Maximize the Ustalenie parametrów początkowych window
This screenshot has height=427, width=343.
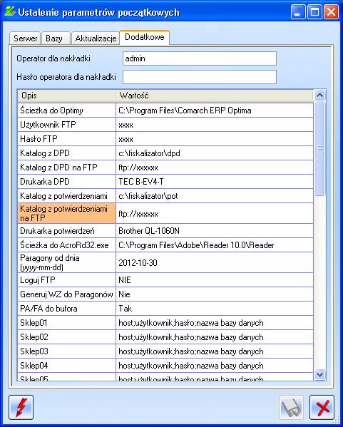pyautogui.click(x=314, y=12)
